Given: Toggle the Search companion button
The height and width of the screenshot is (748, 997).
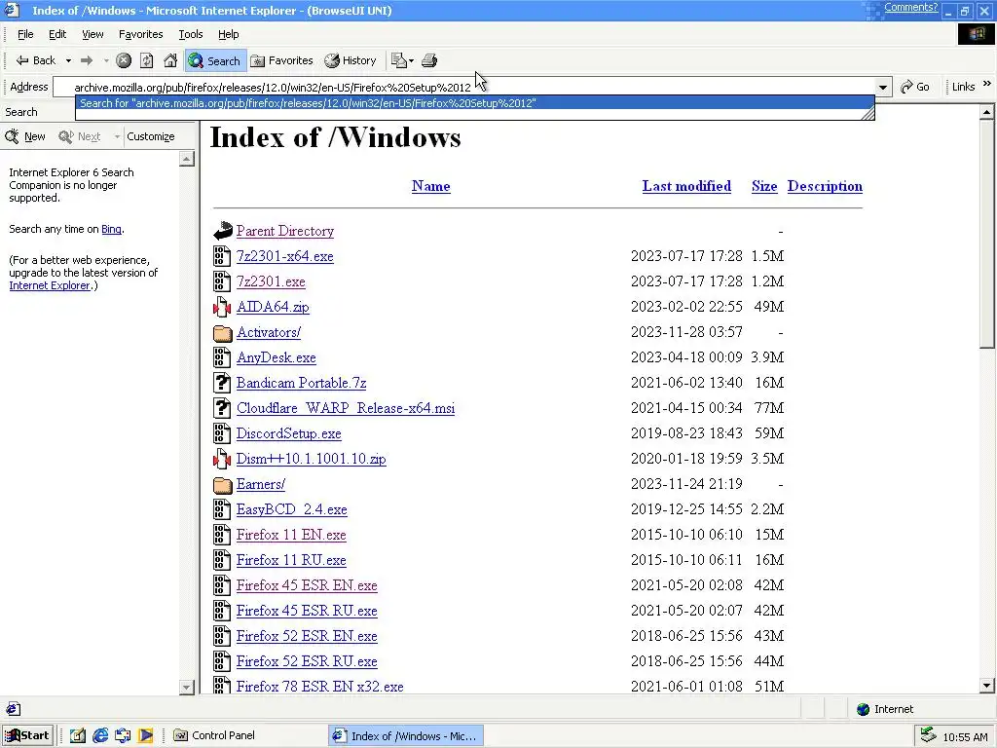Looking at the screenshot, I should coord(215,60).
